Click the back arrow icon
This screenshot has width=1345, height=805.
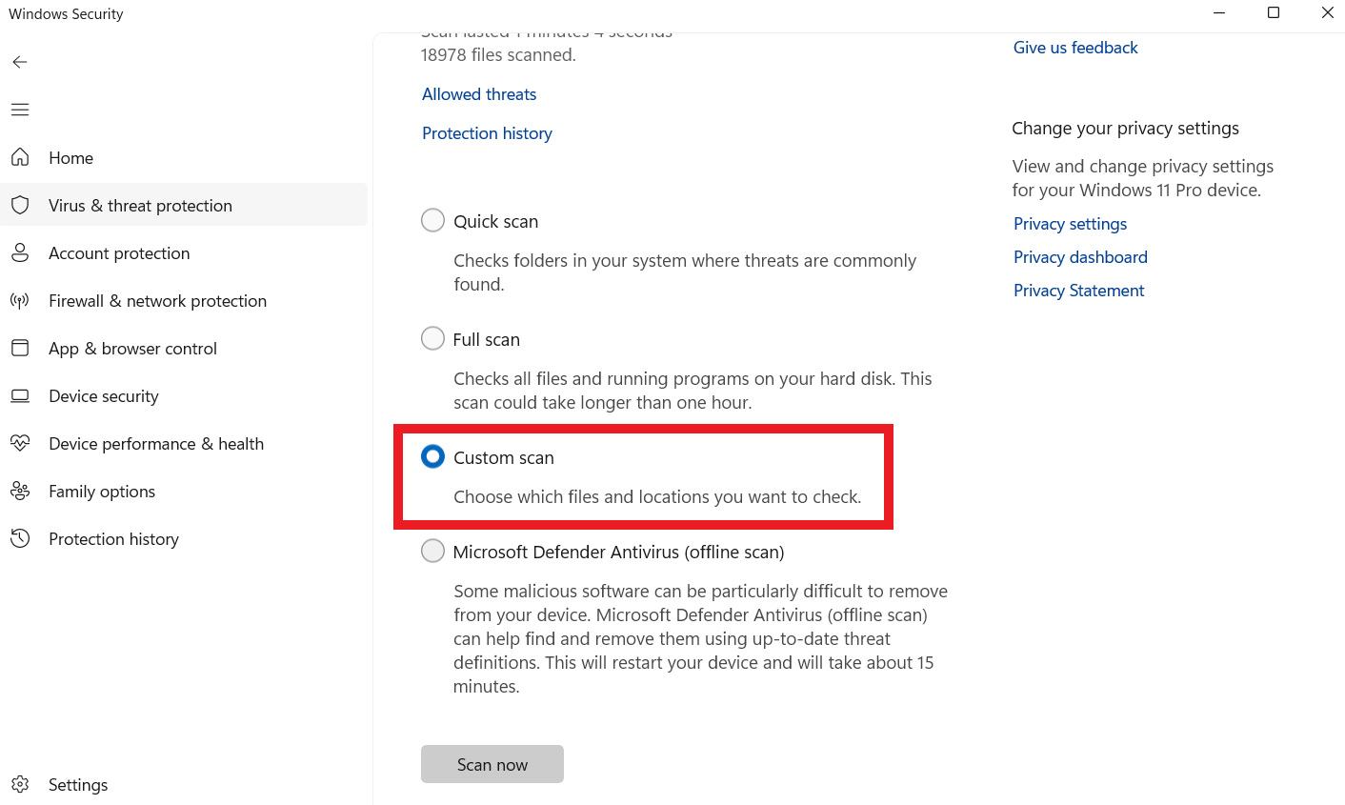pos(20,62)
